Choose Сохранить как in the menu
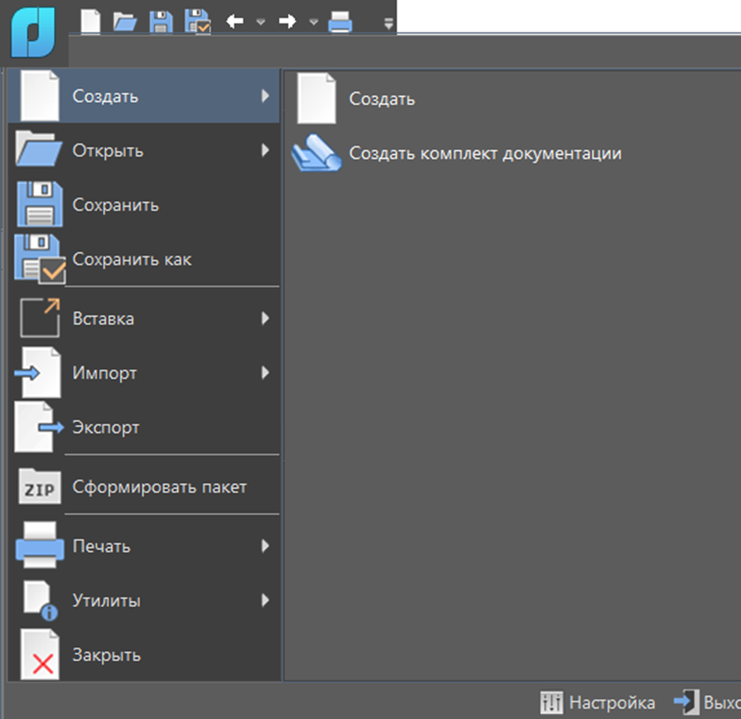 [144, 259]
